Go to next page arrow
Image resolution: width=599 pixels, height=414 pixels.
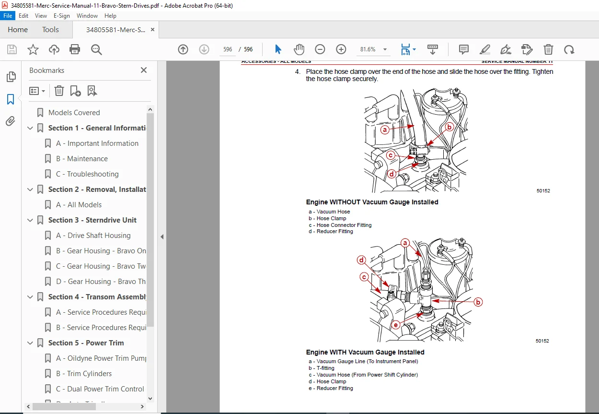pyautogui.click(x=204, y=49)
